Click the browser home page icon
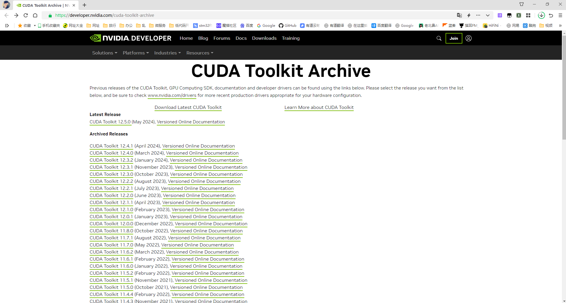Screen dimensions: 566x303 coord(35,15)
